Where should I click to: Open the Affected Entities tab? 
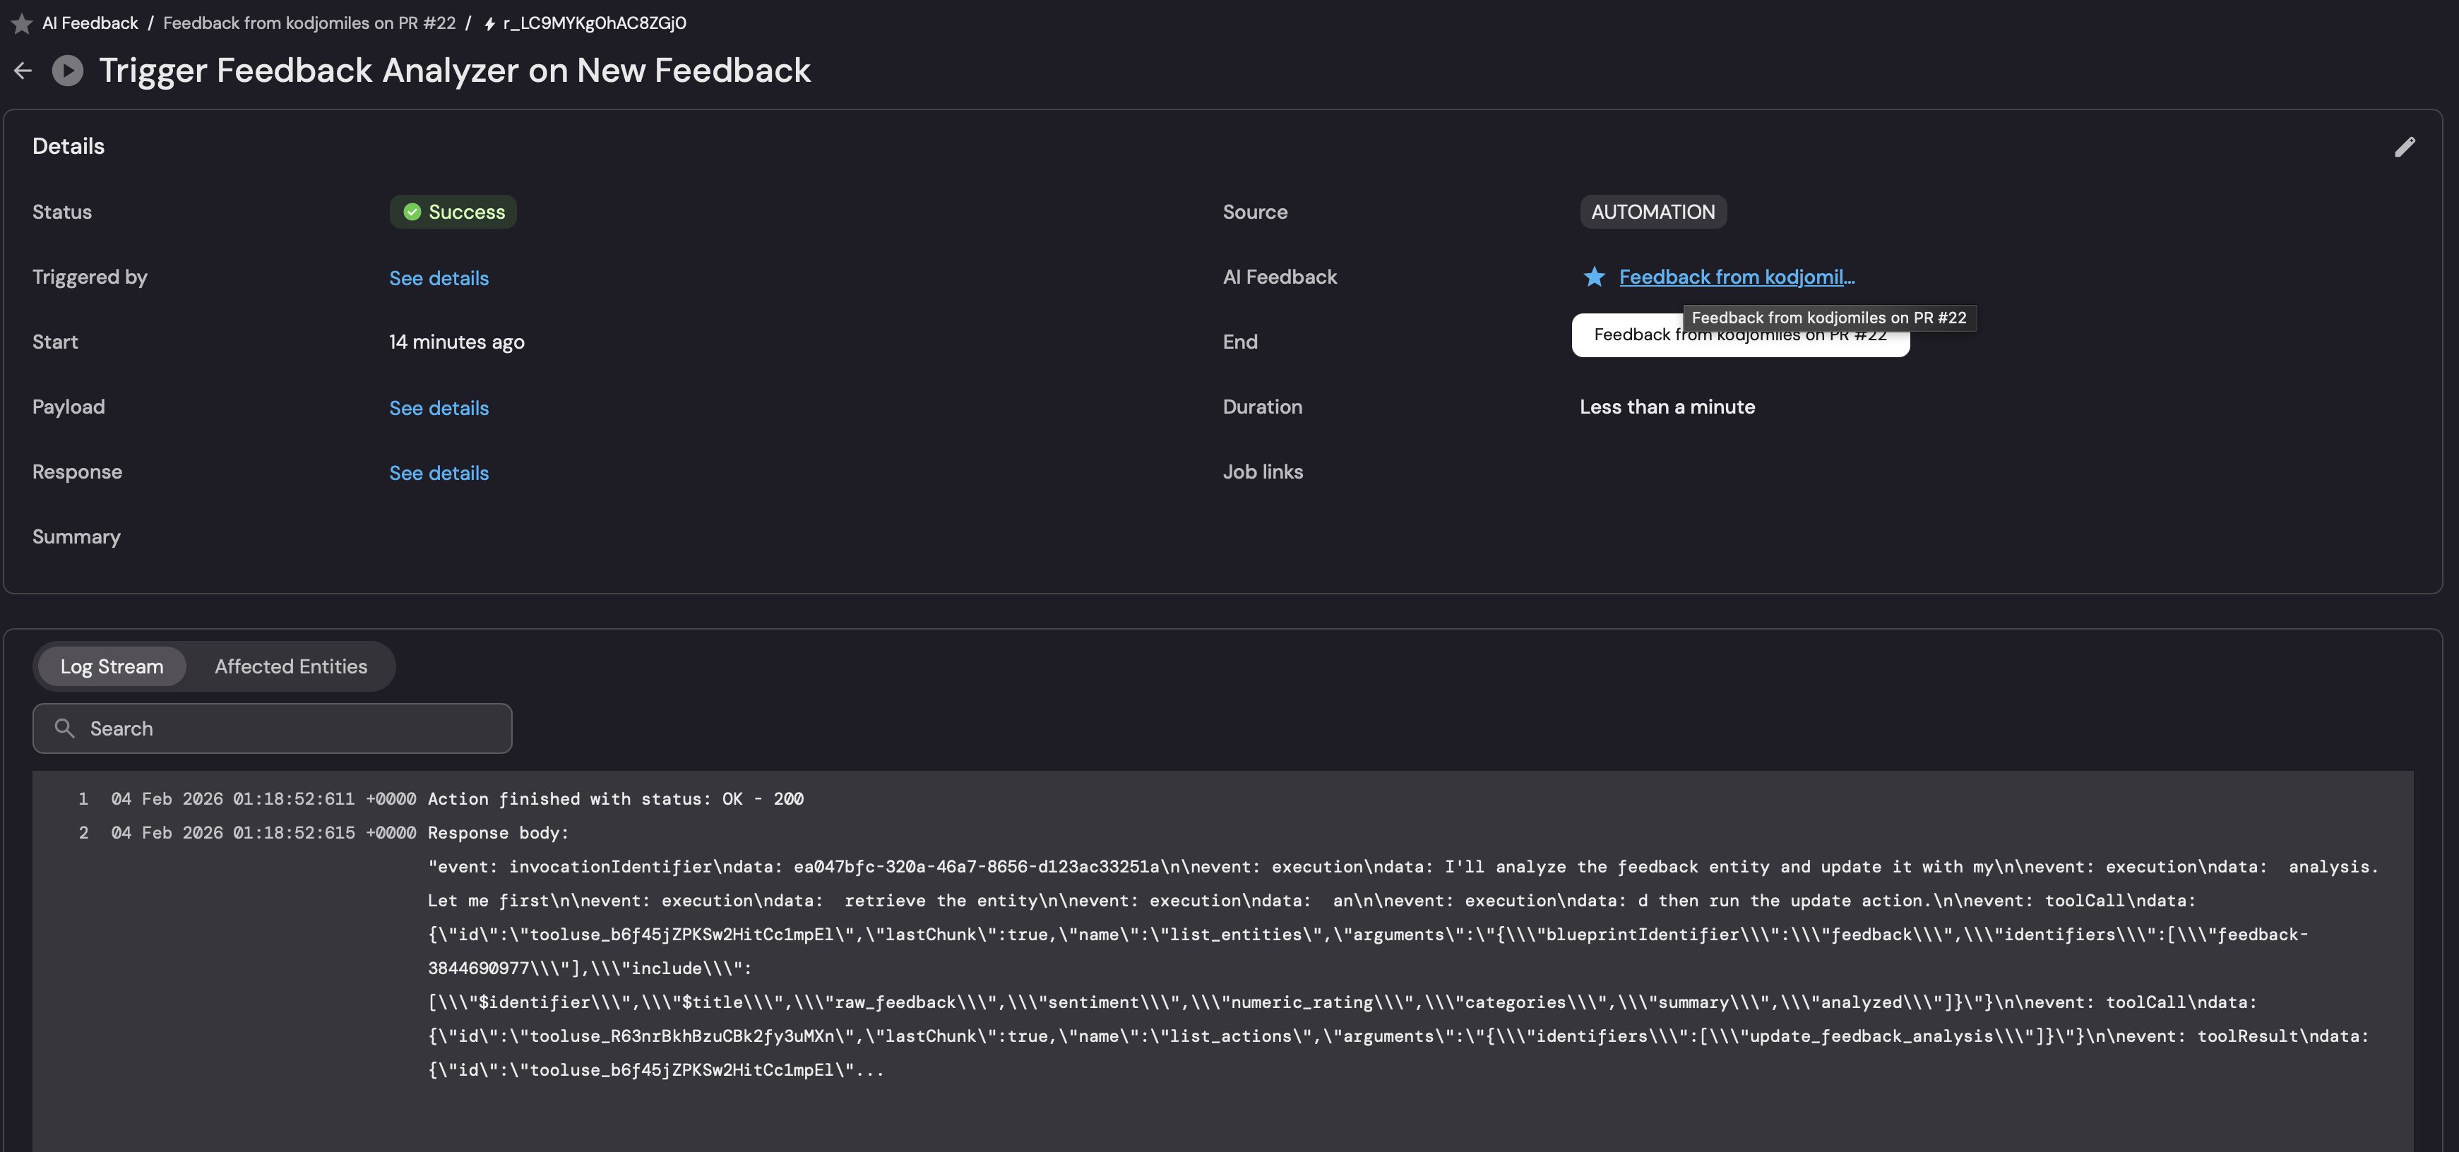tap(290, 666)
